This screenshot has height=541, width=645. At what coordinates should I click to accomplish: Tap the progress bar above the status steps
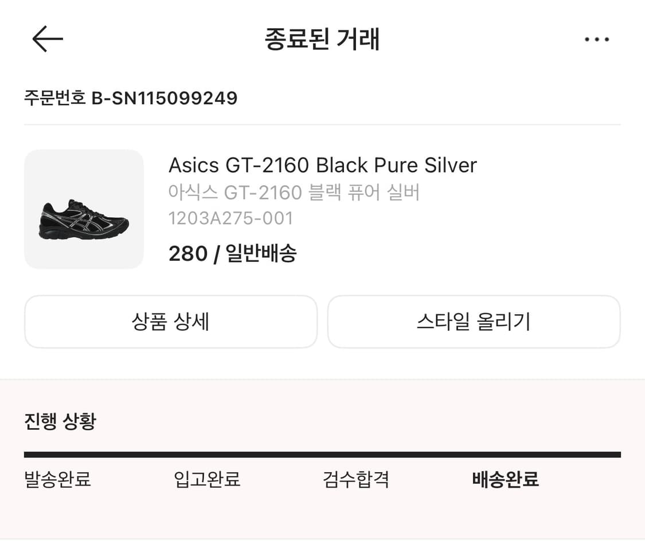(x=322, y=453)
